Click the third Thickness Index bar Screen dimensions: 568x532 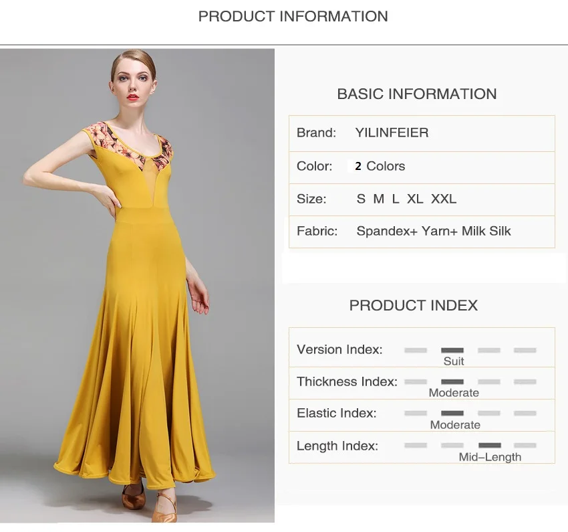point(489,381)
